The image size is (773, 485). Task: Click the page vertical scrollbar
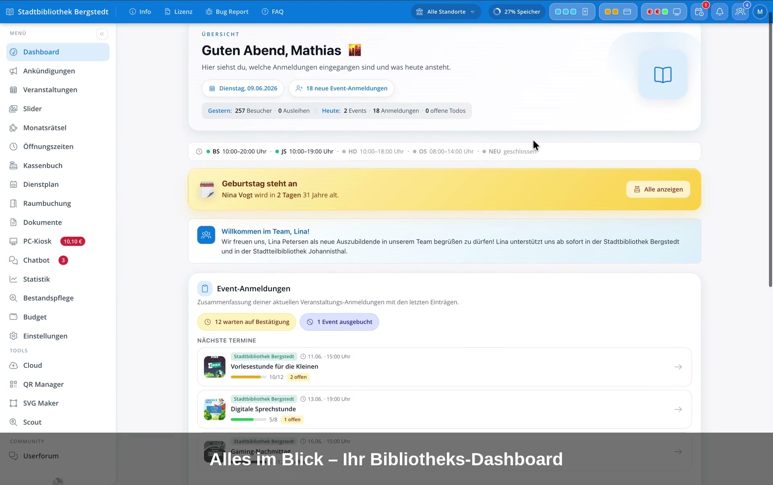coord(770,149)
